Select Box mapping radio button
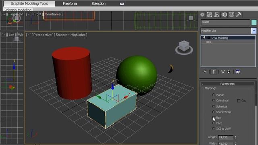The image size is (258, 145). (213, 117)
